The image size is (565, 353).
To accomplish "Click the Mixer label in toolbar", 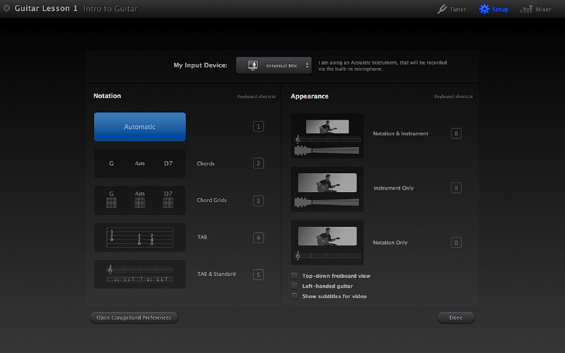I will [x=543, y=10].
